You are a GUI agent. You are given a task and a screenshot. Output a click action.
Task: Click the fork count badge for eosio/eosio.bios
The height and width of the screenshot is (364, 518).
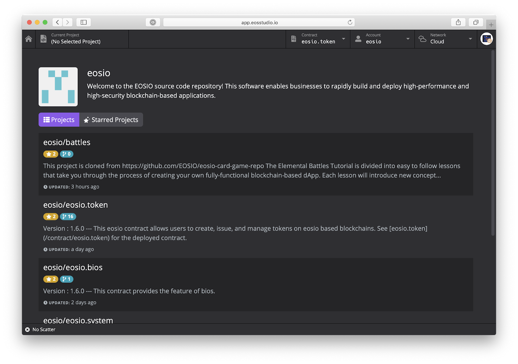point(67,279)
